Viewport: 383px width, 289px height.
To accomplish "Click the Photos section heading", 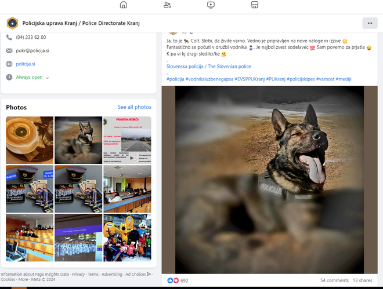I will coord(16,107).
